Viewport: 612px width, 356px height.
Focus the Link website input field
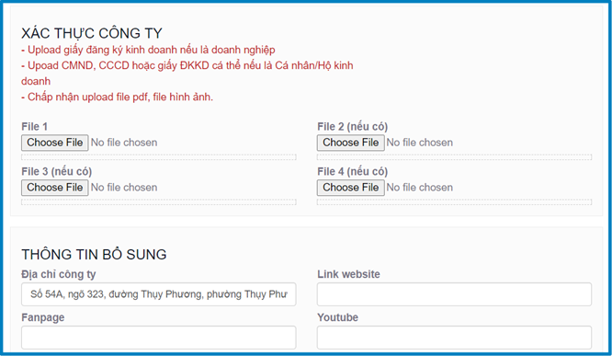pyautogui.click(x=454, y=294)
